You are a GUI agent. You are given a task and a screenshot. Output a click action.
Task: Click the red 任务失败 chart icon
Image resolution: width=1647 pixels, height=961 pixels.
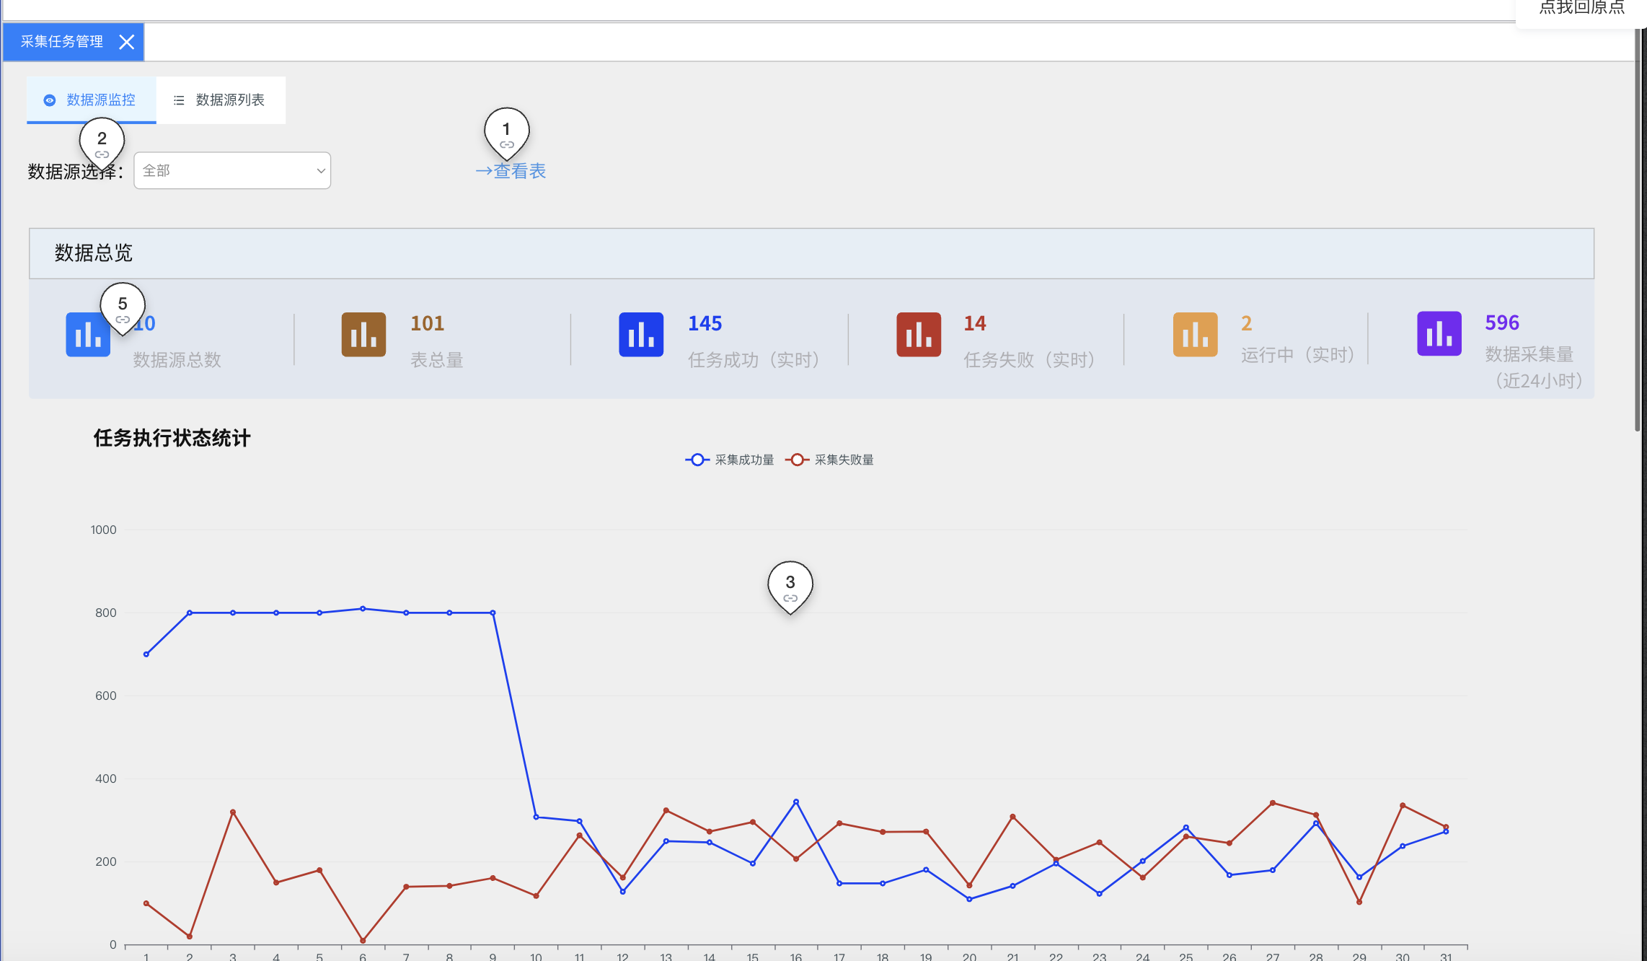click(x=919, y=334)
